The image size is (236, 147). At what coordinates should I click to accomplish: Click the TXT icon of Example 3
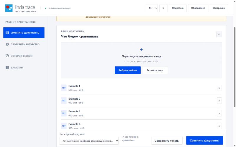[x=64, y=113]
